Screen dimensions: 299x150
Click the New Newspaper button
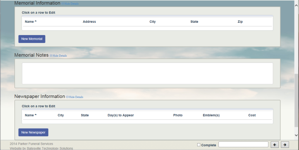pos(33,132)
